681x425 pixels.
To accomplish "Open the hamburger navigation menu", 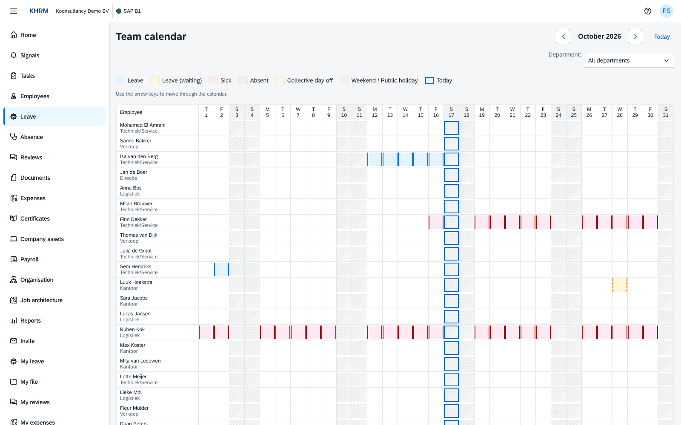I will point(14,11).
